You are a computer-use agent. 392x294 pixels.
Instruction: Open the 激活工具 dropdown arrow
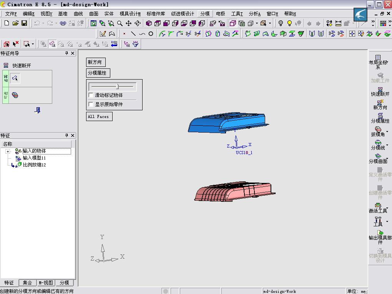(387, 208)
